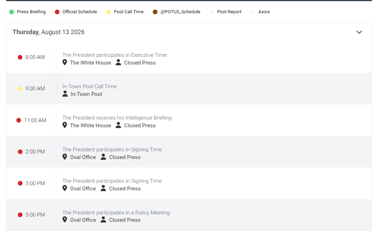This screenshot has height=235, width=378.
Task: Click the 'In-Town Pool' text
Action: [x=86, y=94]
